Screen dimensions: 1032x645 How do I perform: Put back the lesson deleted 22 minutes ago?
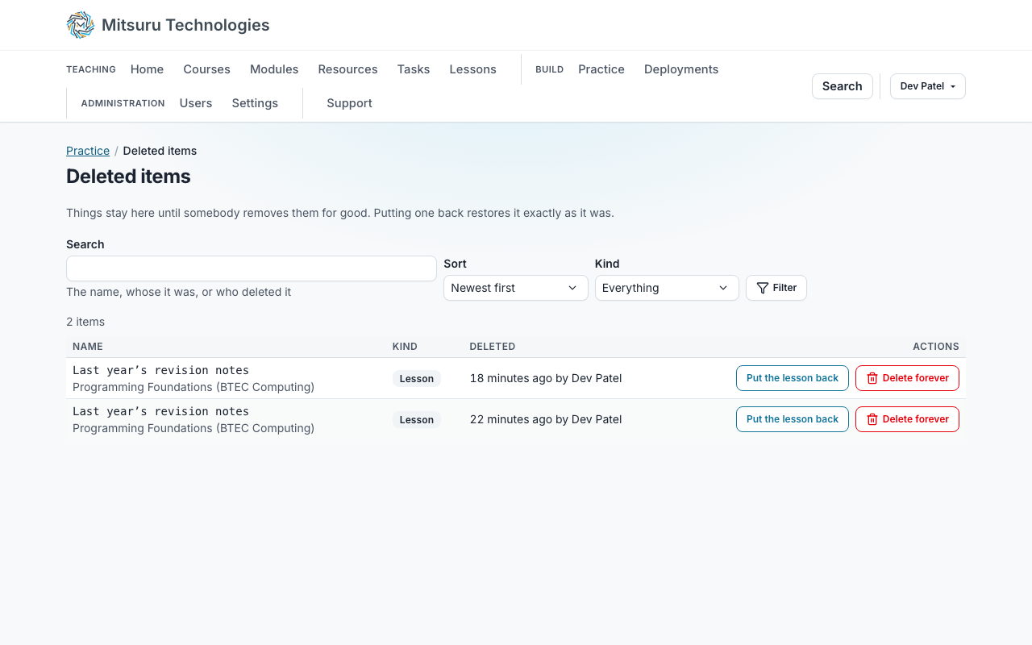click(x=793, y=419)
